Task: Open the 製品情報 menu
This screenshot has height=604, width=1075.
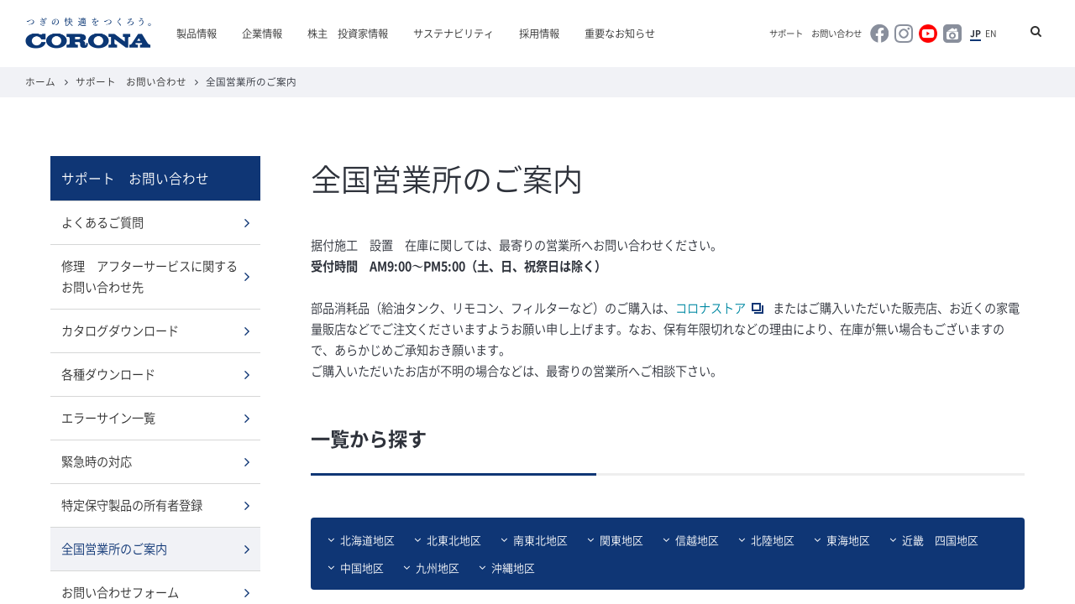Action: (x=197, y=34)
